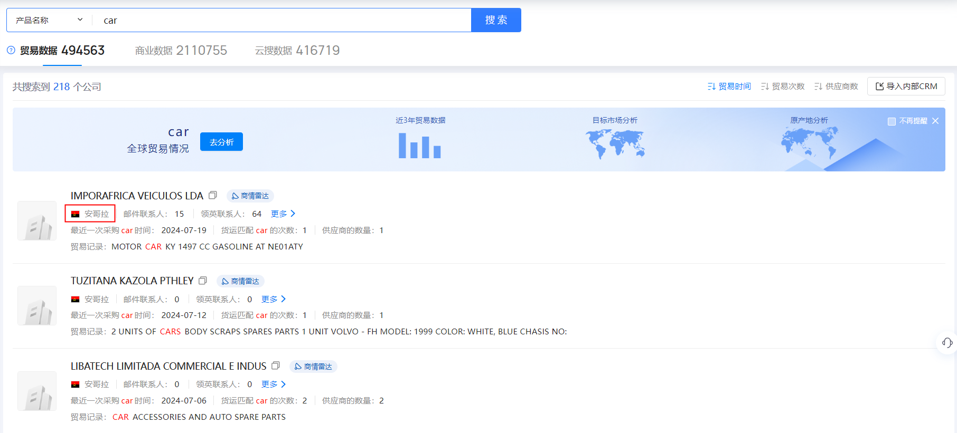Copy the IMPORAFRICA VEICULOS LDA company name

click(x=213, y=195)
